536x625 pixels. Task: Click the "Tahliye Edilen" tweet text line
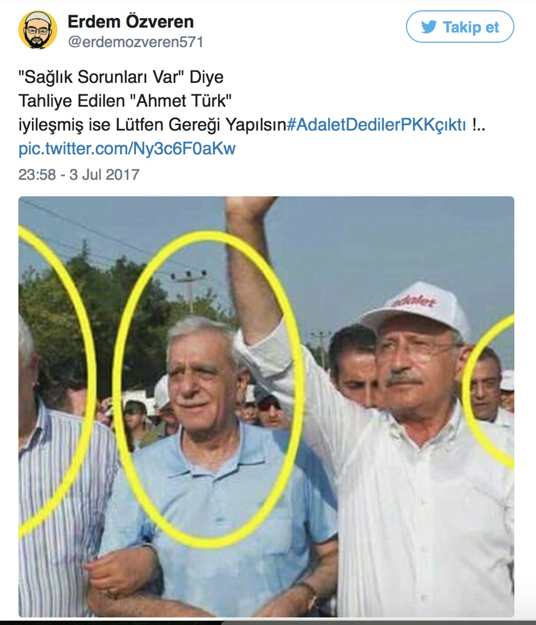(125, 101)
